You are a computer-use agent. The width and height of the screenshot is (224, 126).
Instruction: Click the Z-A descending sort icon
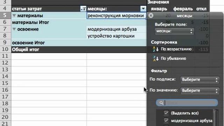pos(155,58)
